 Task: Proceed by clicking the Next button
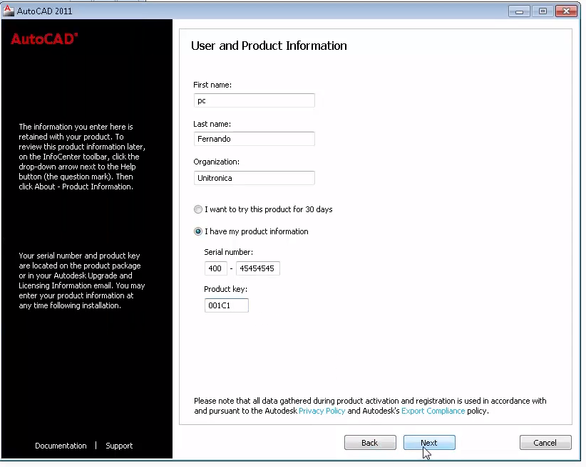pyautogui.click(x=429, y=443)
